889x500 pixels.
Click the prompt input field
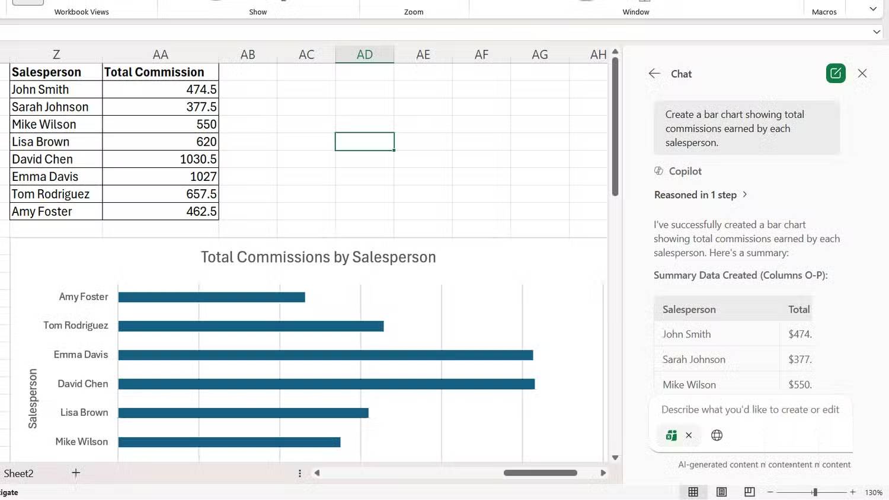pyautogui.click(x=750, y=409)
